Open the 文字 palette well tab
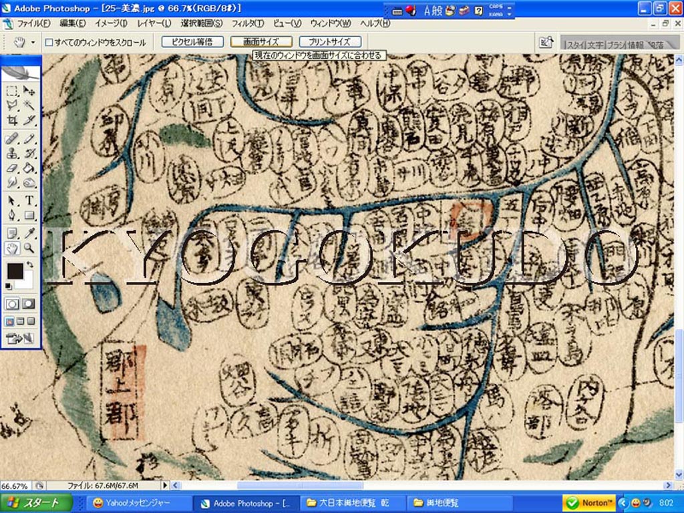 (595, 45)
